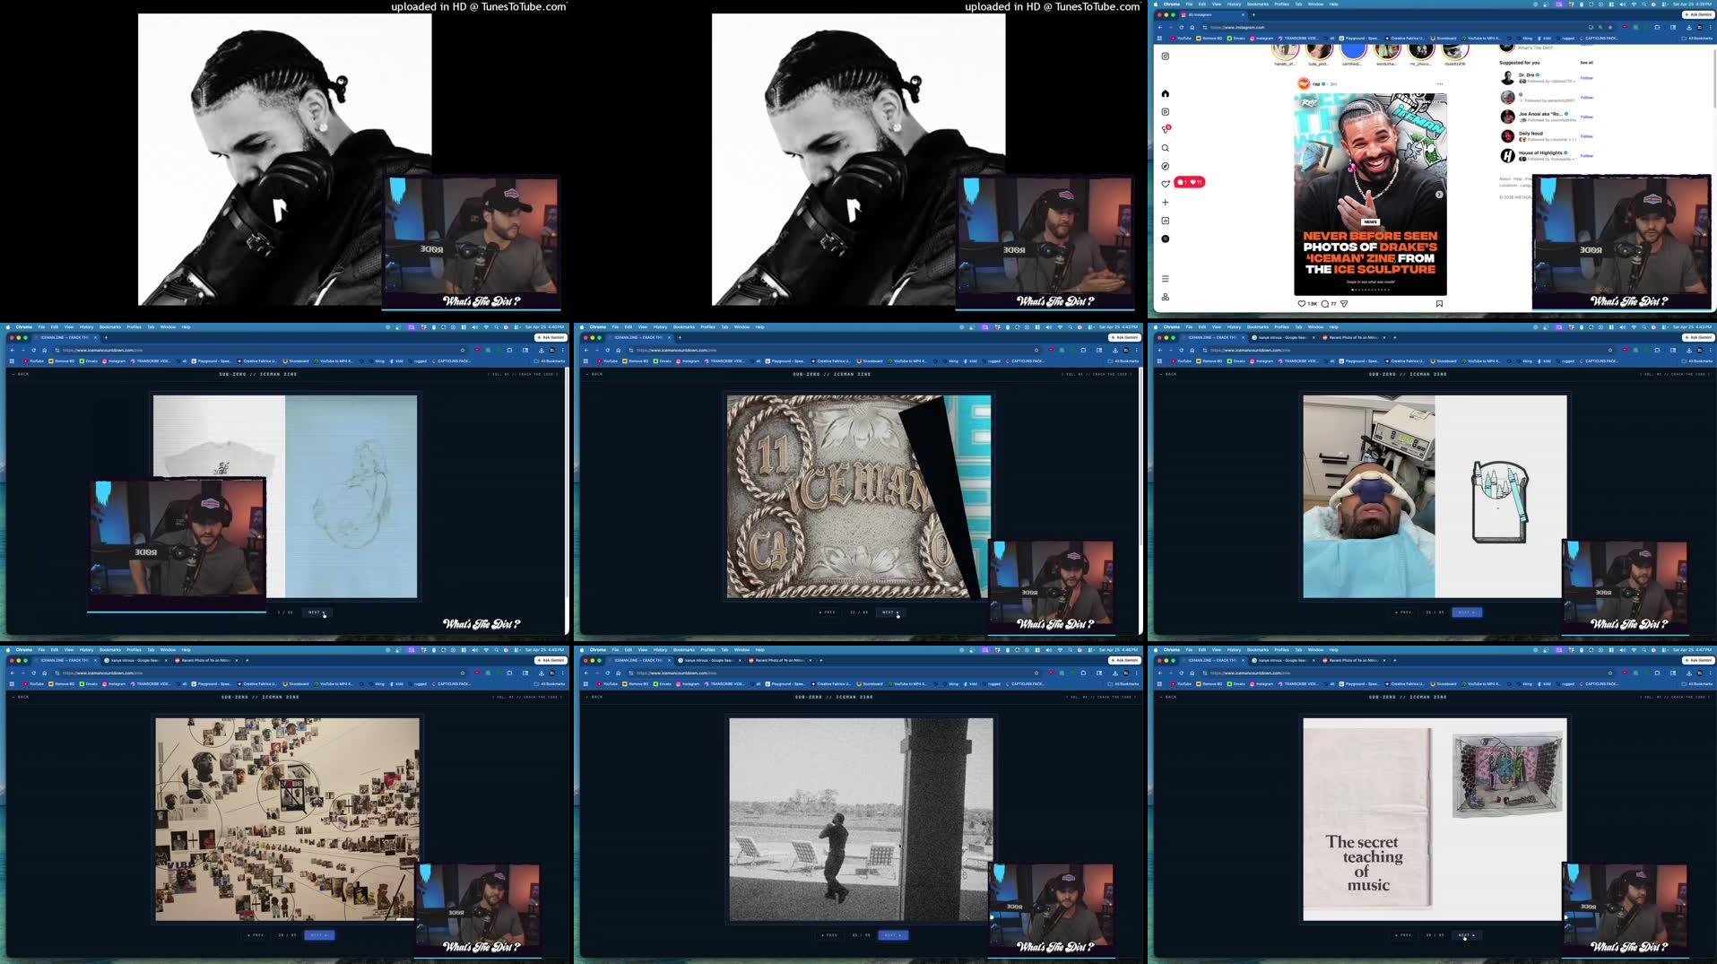
Task: Open Reels in the Instagram sidebar
Action: tap(1165, 112)
